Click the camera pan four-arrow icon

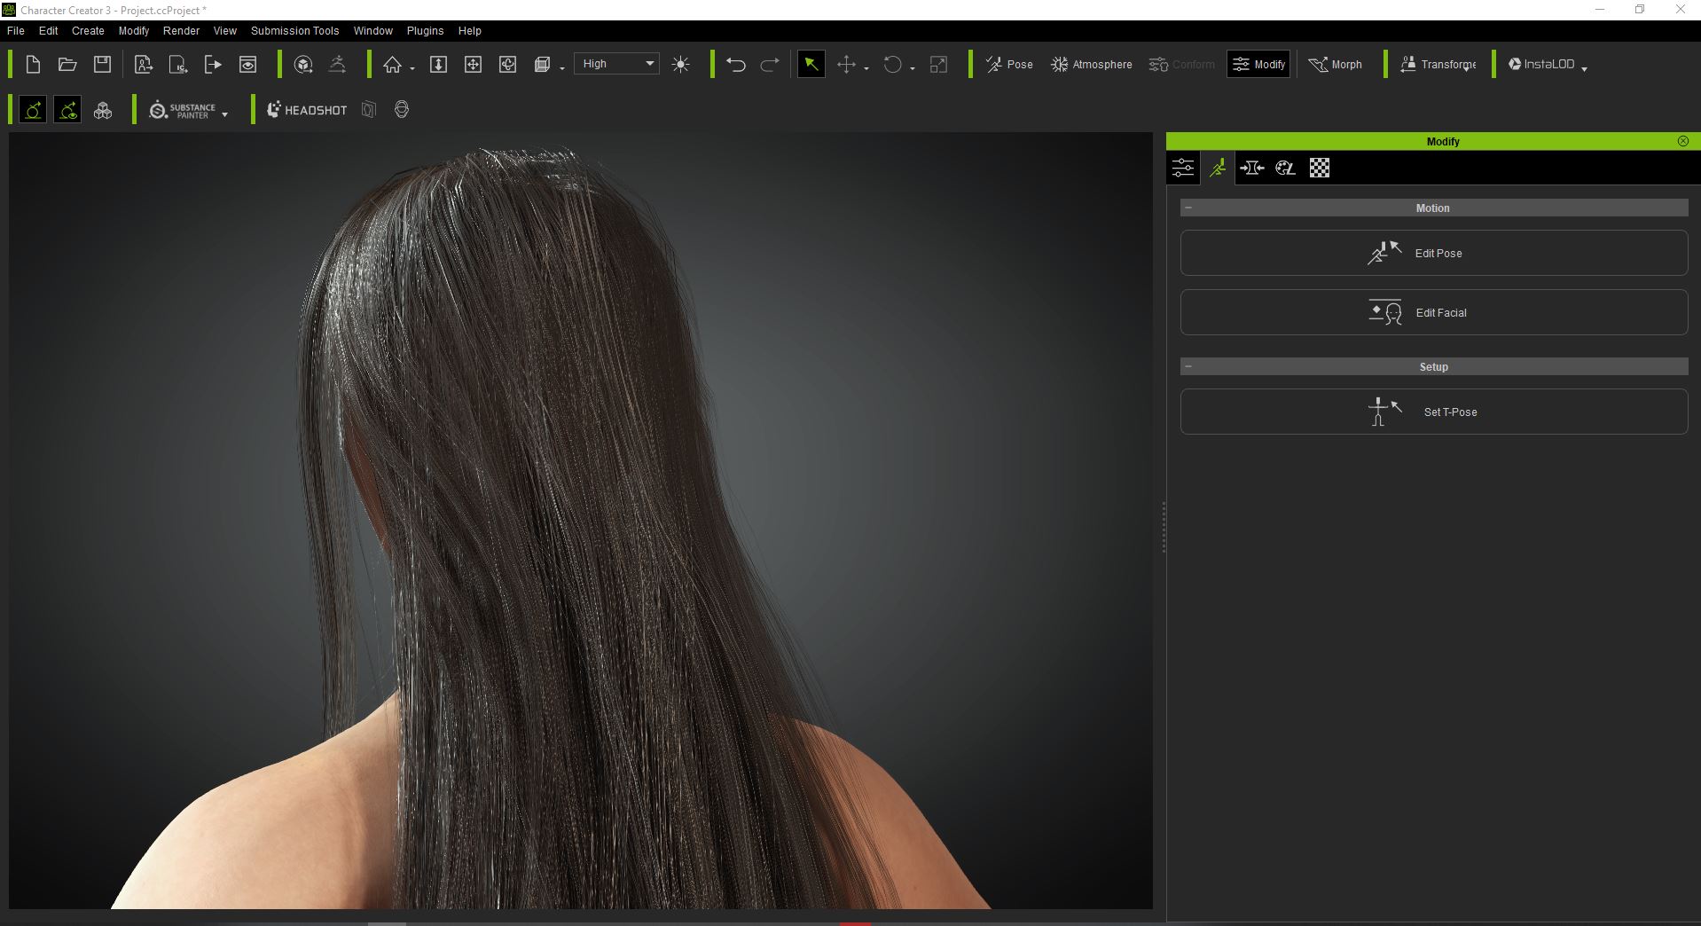click(474, 64)
